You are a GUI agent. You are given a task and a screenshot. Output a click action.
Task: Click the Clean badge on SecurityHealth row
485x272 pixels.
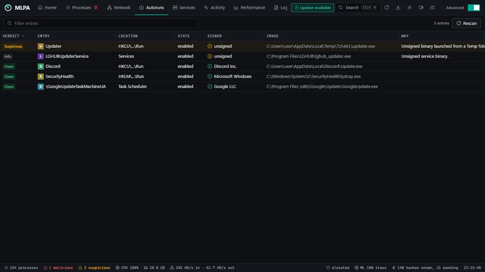[9, 77]
